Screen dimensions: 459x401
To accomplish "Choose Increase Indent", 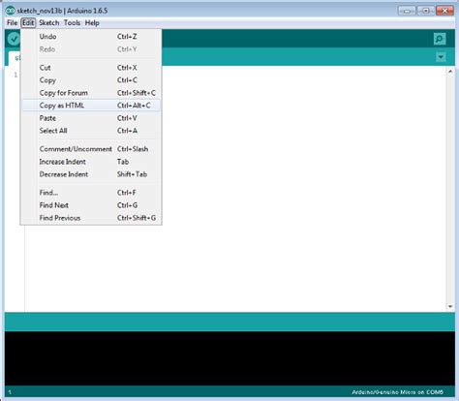I will (x=91, y=162).
